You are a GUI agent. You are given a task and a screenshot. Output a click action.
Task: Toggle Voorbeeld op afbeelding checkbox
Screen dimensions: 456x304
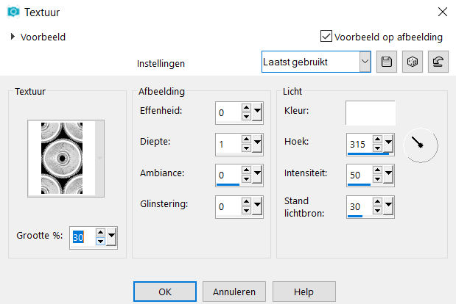click(326, 37)
